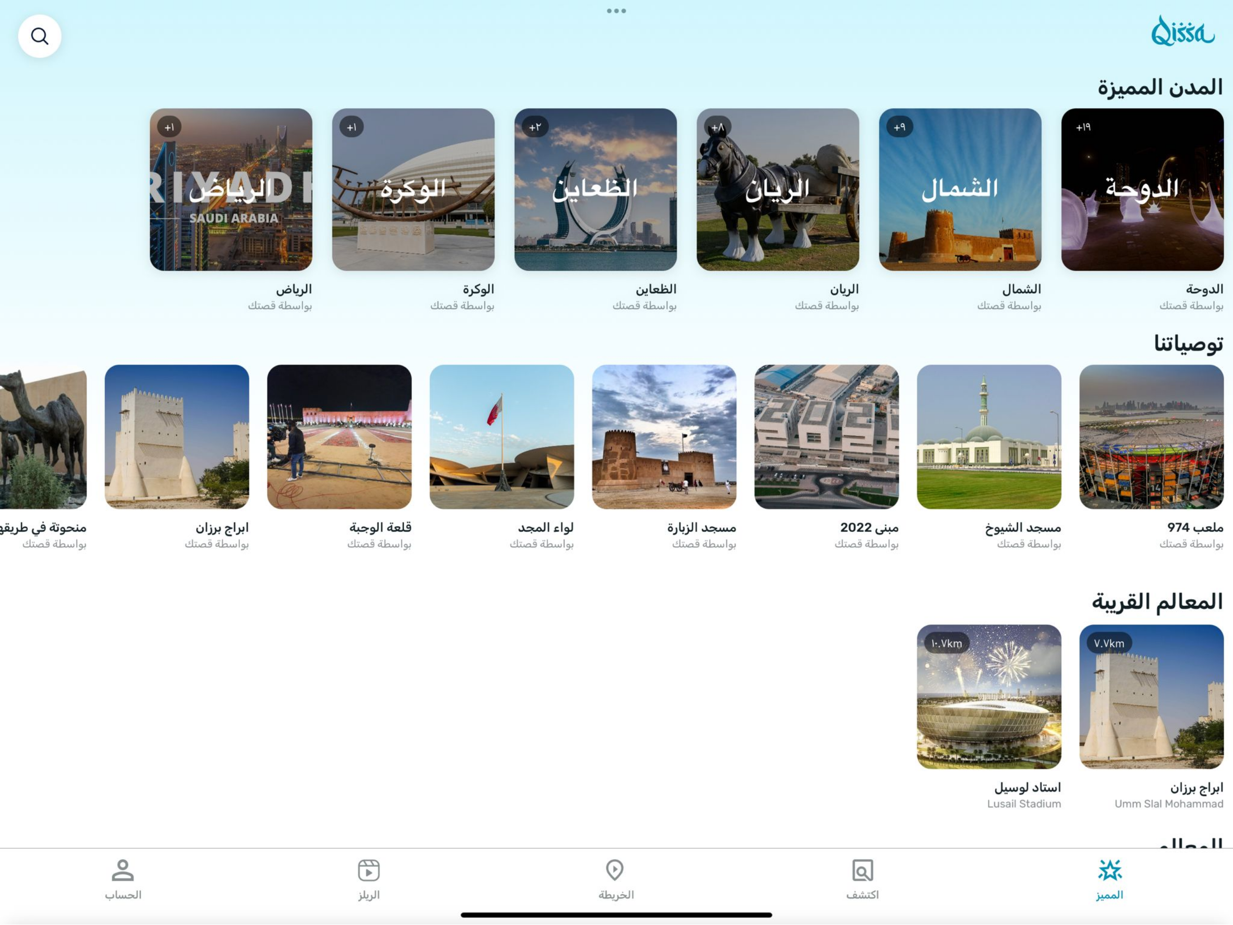The width and height of the screenshot is (1233, 925).
Task: Open the الريلز reels icon
Action: click(368, 870)
